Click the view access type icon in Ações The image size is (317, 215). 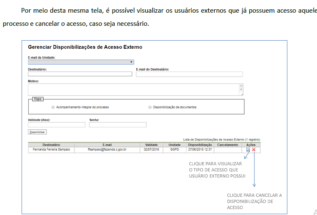tap(248, 150)
